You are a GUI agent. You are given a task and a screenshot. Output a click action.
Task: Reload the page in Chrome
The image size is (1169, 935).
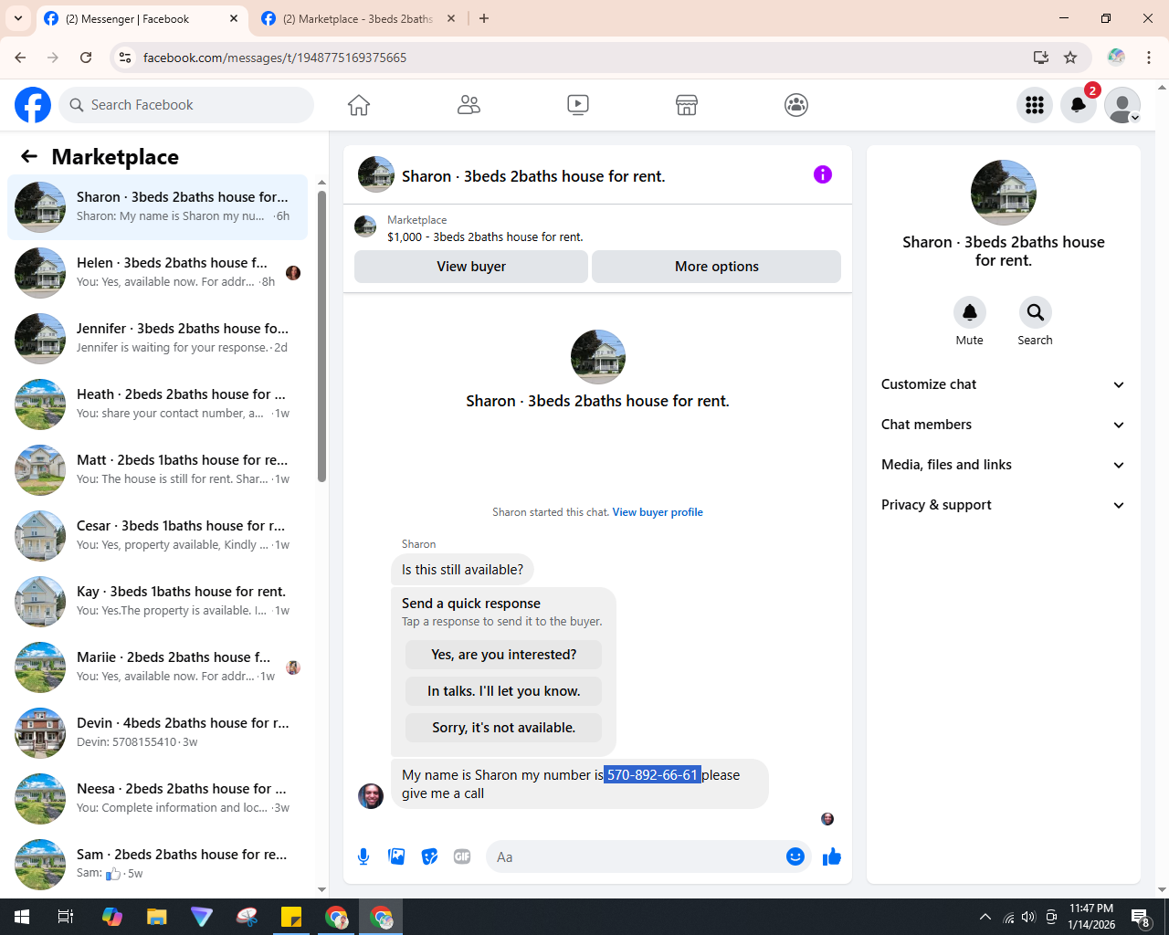[x=86, y=58]
